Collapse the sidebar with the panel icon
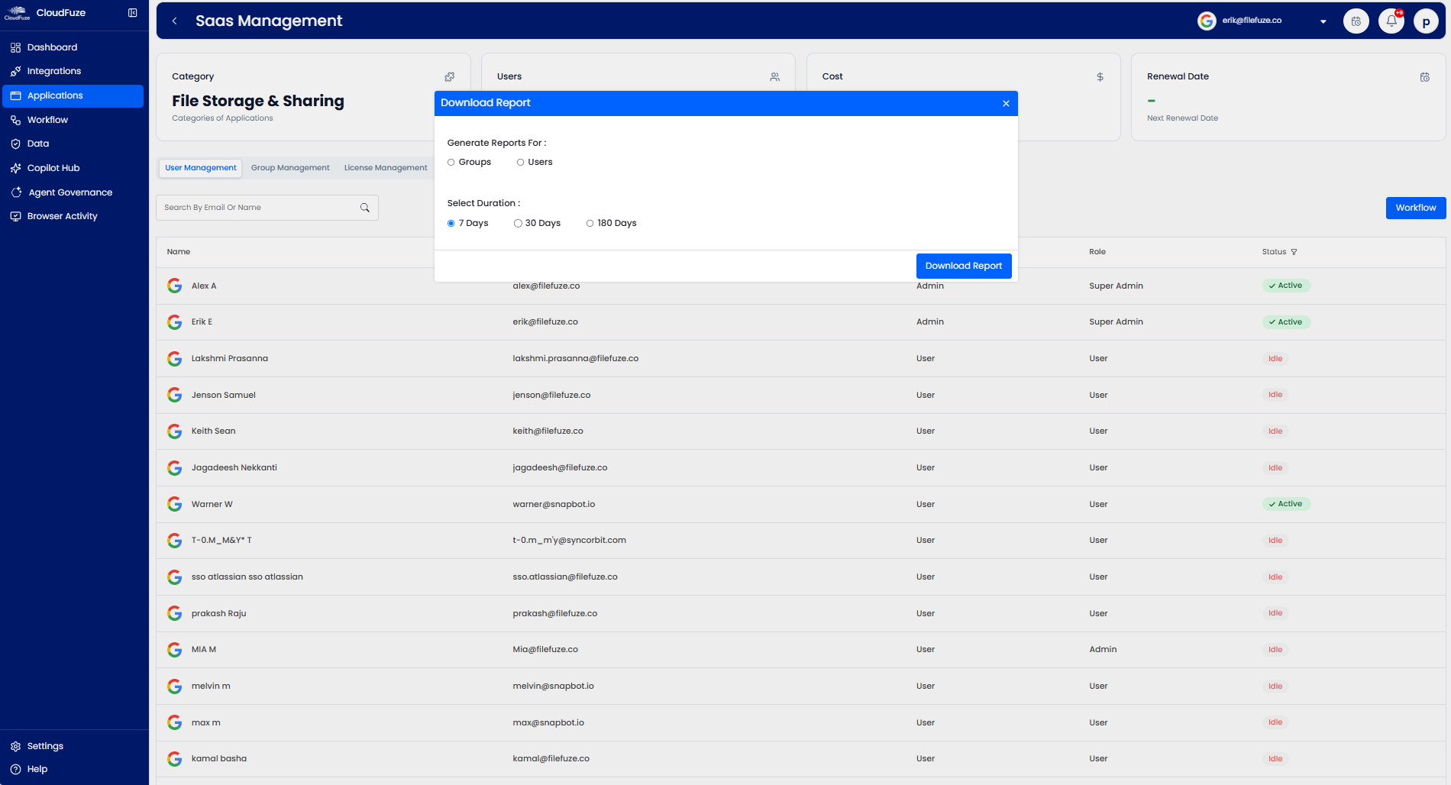The width and height of the screenshot is (1451, 785). pos(133,13)
